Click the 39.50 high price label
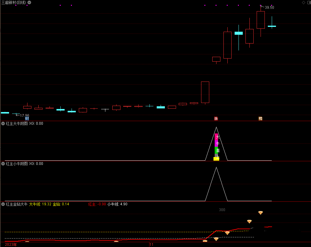 coord(269,8)
